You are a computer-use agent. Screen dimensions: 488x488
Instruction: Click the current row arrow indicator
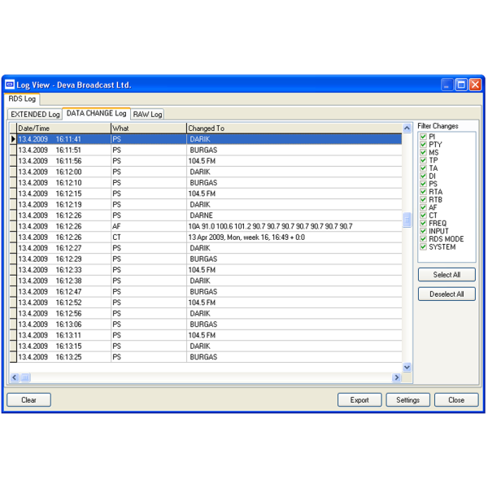pos(13,139)
